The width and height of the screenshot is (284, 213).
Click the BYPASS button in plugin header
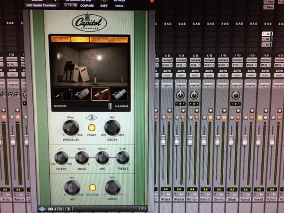(119, 1)
